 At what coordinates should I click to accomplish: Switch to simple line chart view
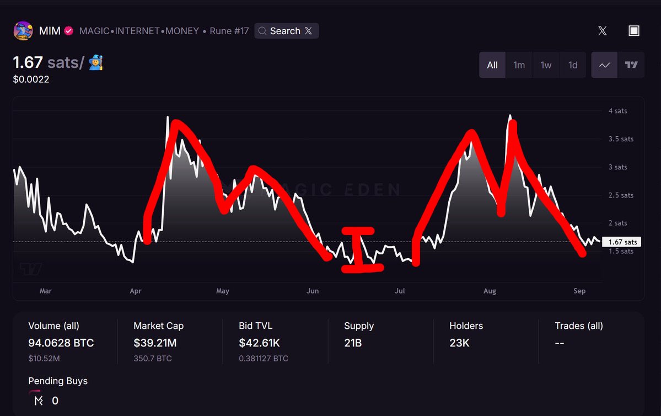coord(605,65)
